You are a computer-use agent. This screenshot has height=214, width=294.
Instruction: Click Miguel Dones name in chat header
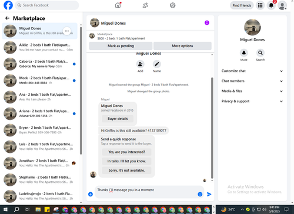[113, 23]
